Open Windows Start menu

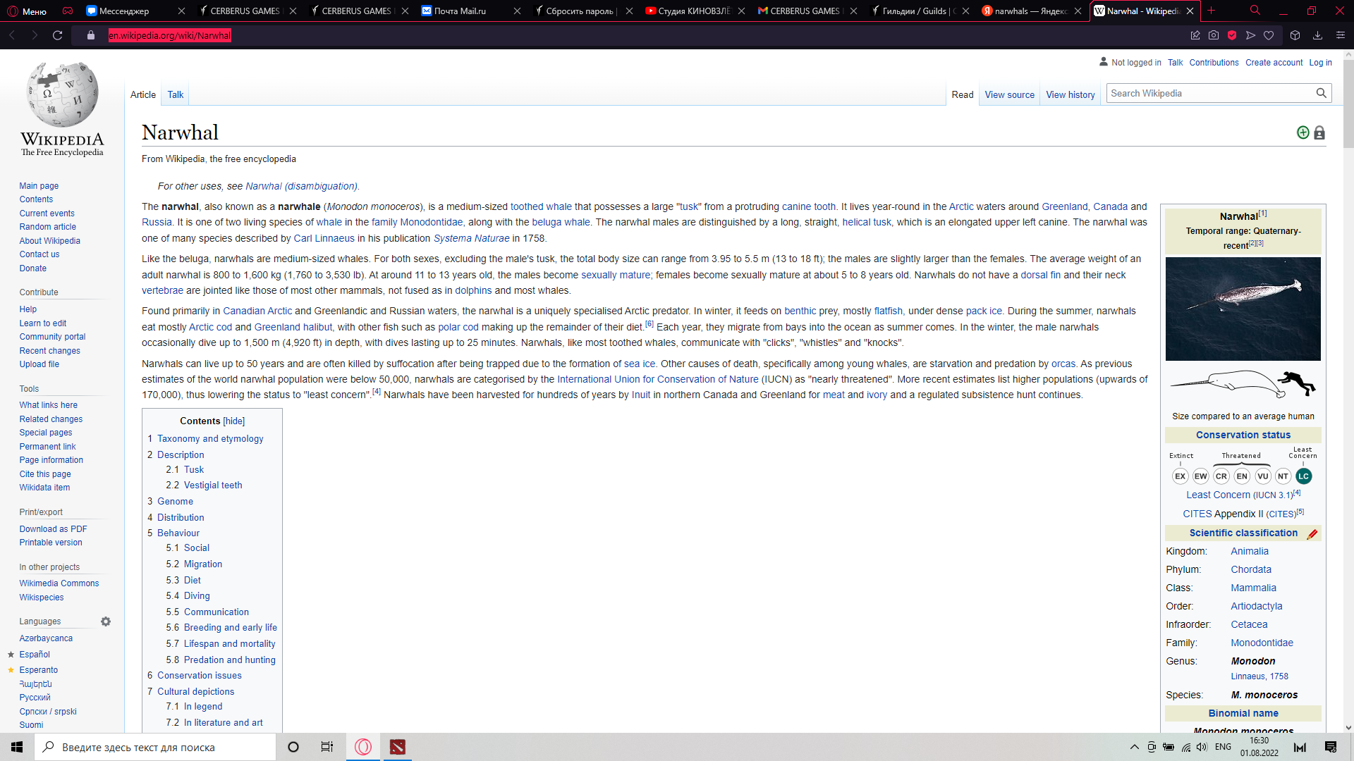coord(17,747)
